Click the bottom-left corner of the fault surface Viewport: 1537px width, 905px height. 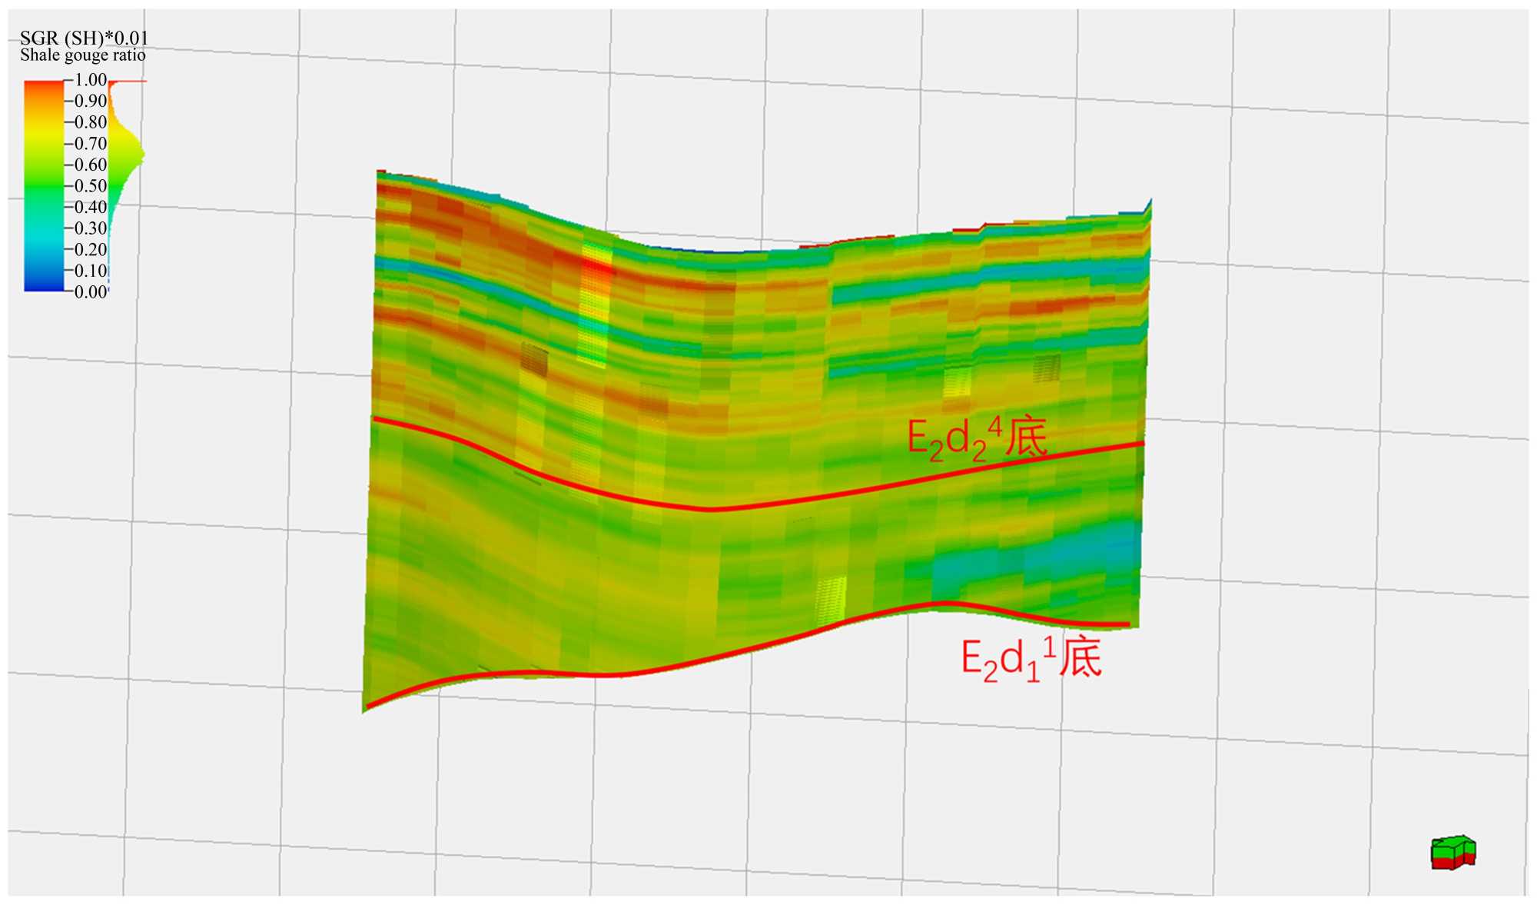coord(364,710)
